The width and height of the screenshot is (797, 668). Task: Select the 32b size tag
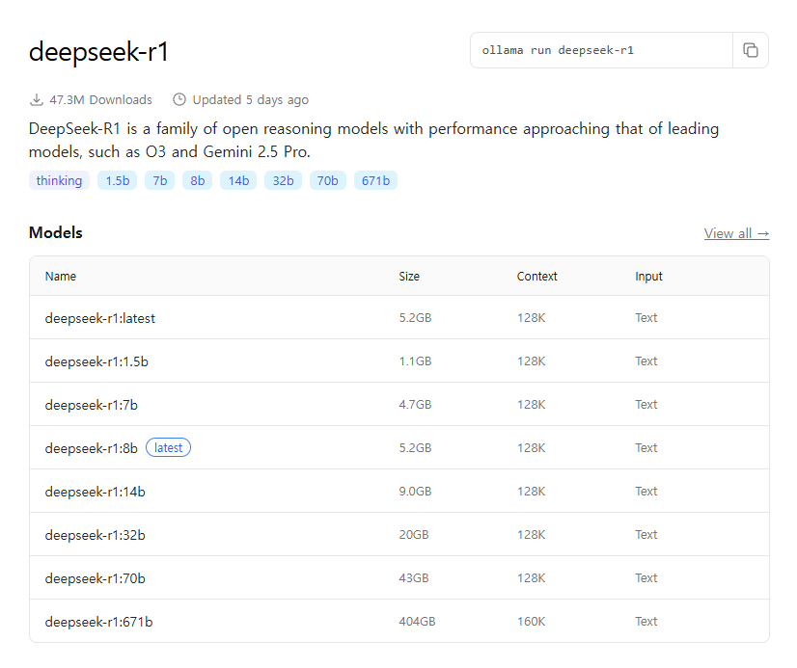pyautogui.click(x=283, y=180)
